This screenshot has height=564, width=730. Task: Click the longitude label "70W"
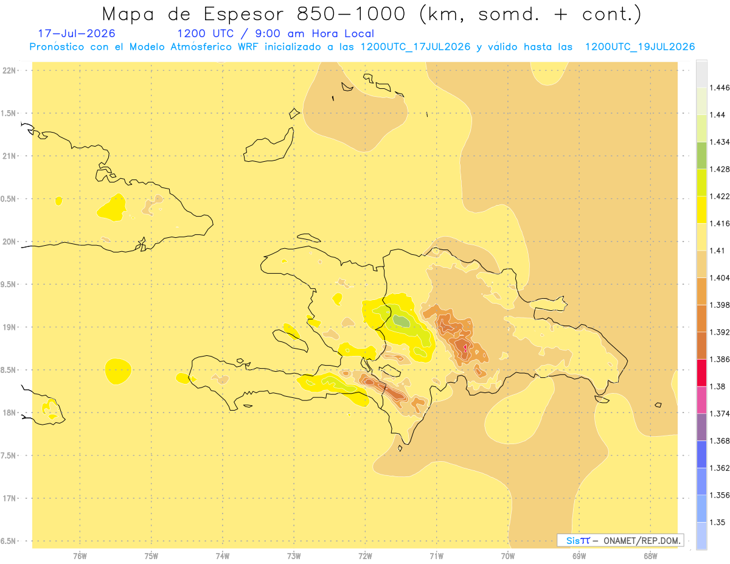pyautogui.click(x=508, y=555)
